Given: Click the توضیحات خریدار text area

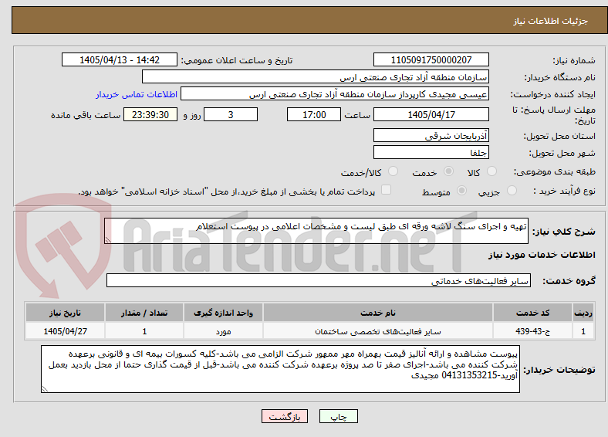Looking at the screenshot, I should (280, 369).
